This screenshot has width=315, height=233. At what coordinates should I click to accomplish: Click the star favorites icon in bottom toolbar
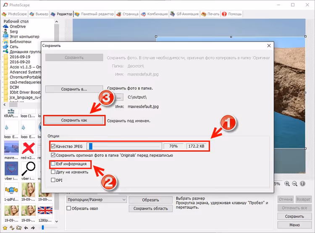(x=5, y=228)
